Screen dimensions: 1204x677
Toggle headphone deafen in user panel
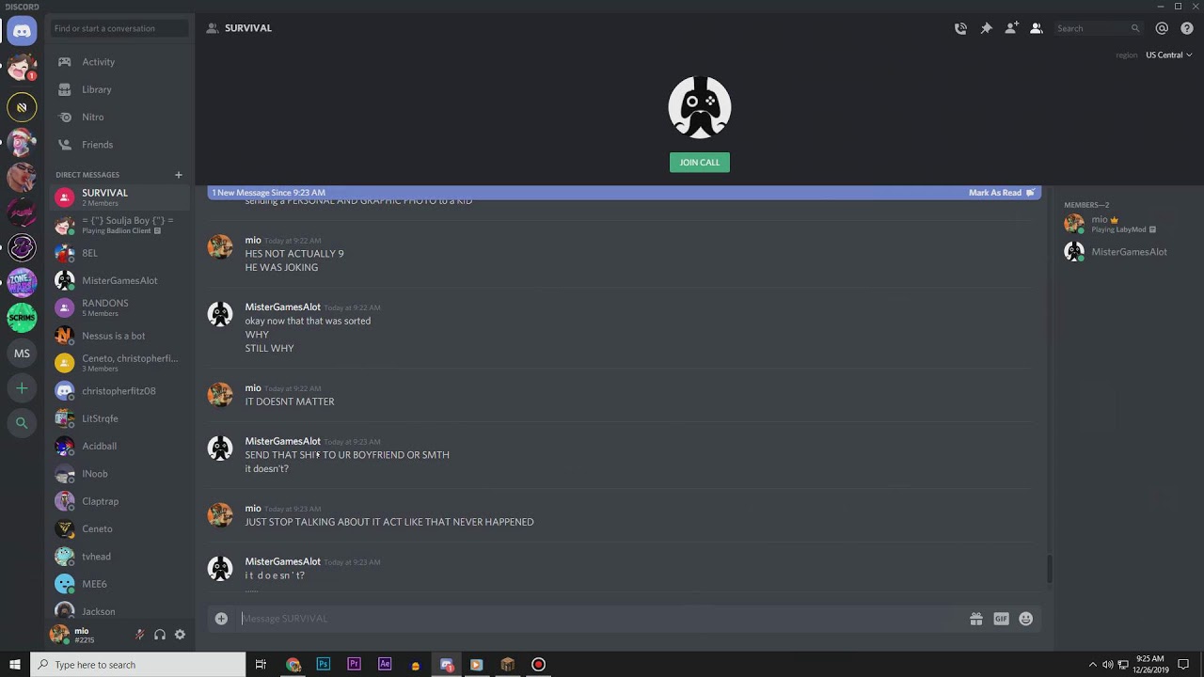(160, 635)
